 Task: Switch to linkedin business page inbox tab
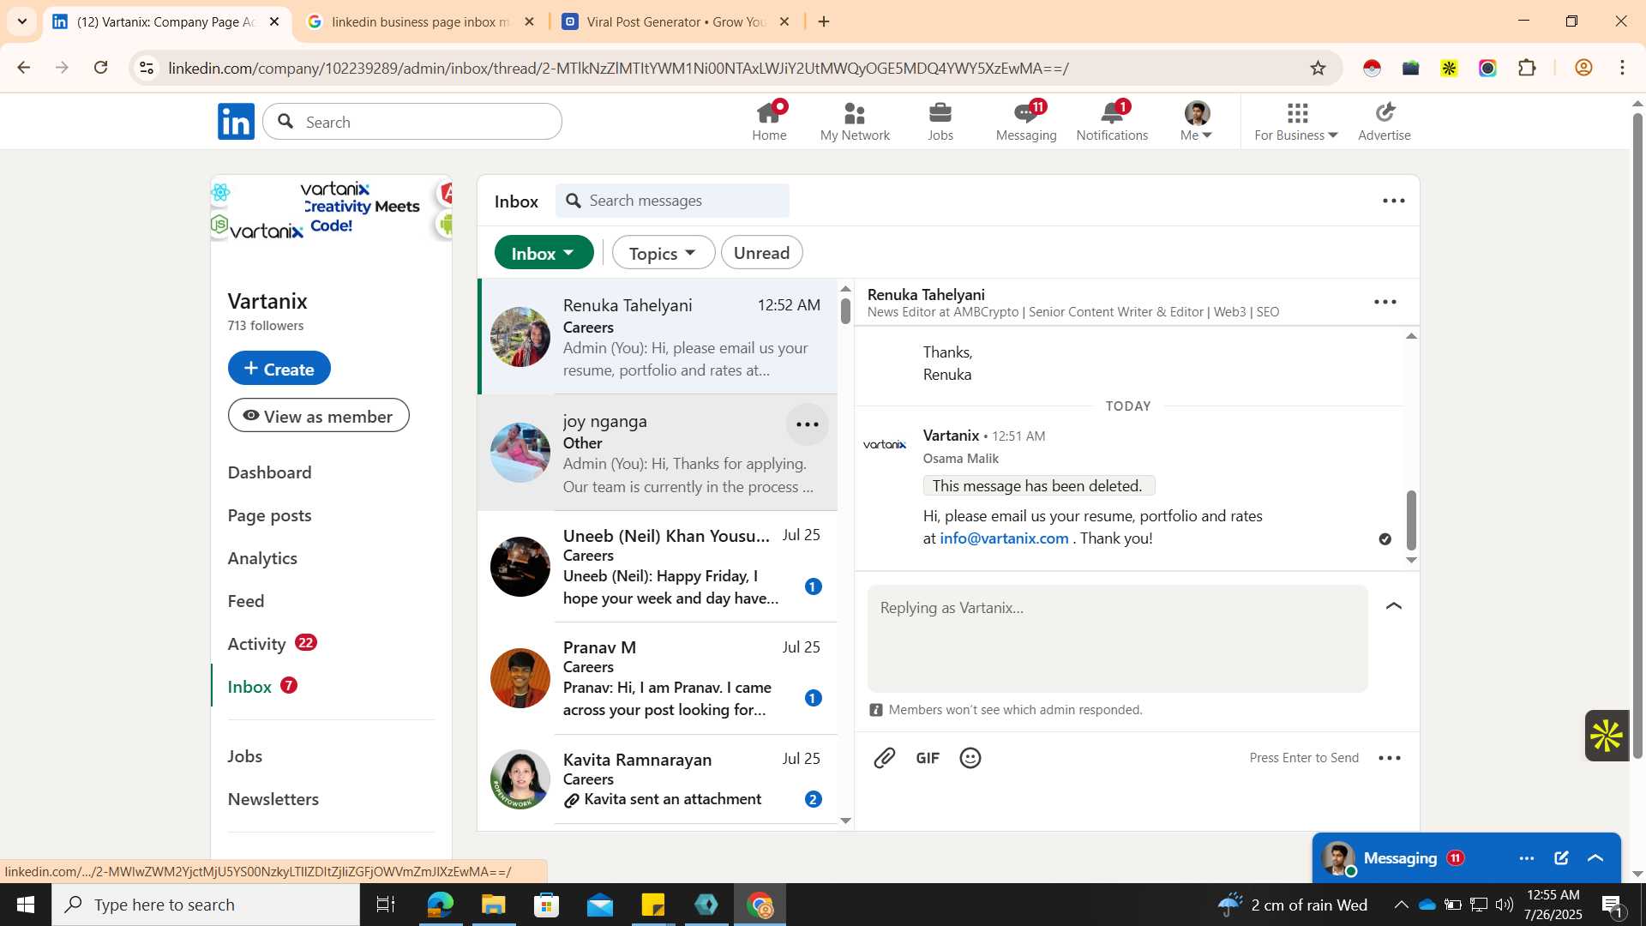tap(420, 21)
